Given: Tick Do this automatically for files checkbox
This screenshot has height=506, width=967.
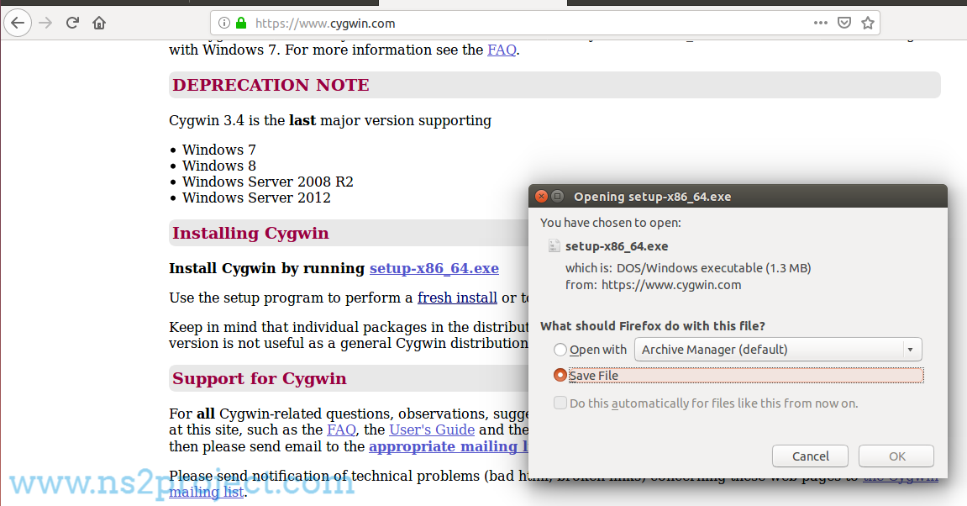Looking at the screenshot, I should tap(560, 403).
